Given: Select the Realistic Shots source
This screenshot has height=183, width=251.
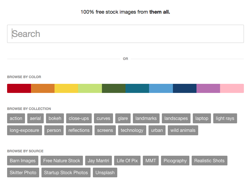Looking at the screenshot, I should click(x=210, y=161).
